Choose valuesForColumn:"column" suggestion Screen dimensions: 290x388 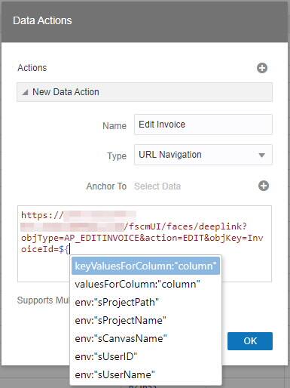point(145,284)
